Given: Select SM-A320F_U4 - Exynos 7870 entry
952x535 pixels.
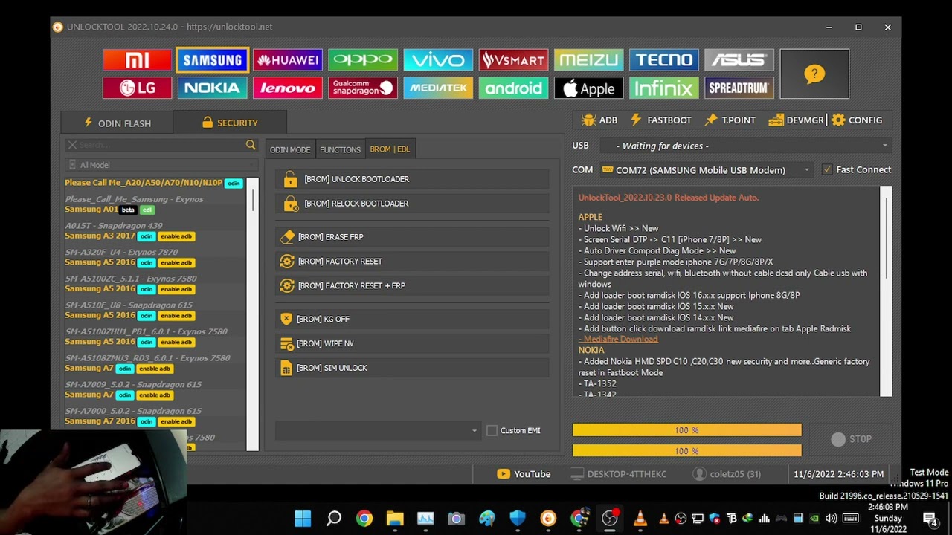Looking at the screenshot, I should (121, 252).
